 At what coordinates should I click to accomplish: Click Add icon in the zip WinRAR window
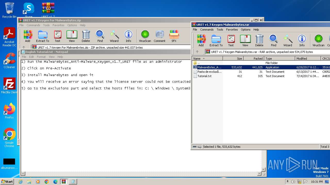click(x=28, y=36)
